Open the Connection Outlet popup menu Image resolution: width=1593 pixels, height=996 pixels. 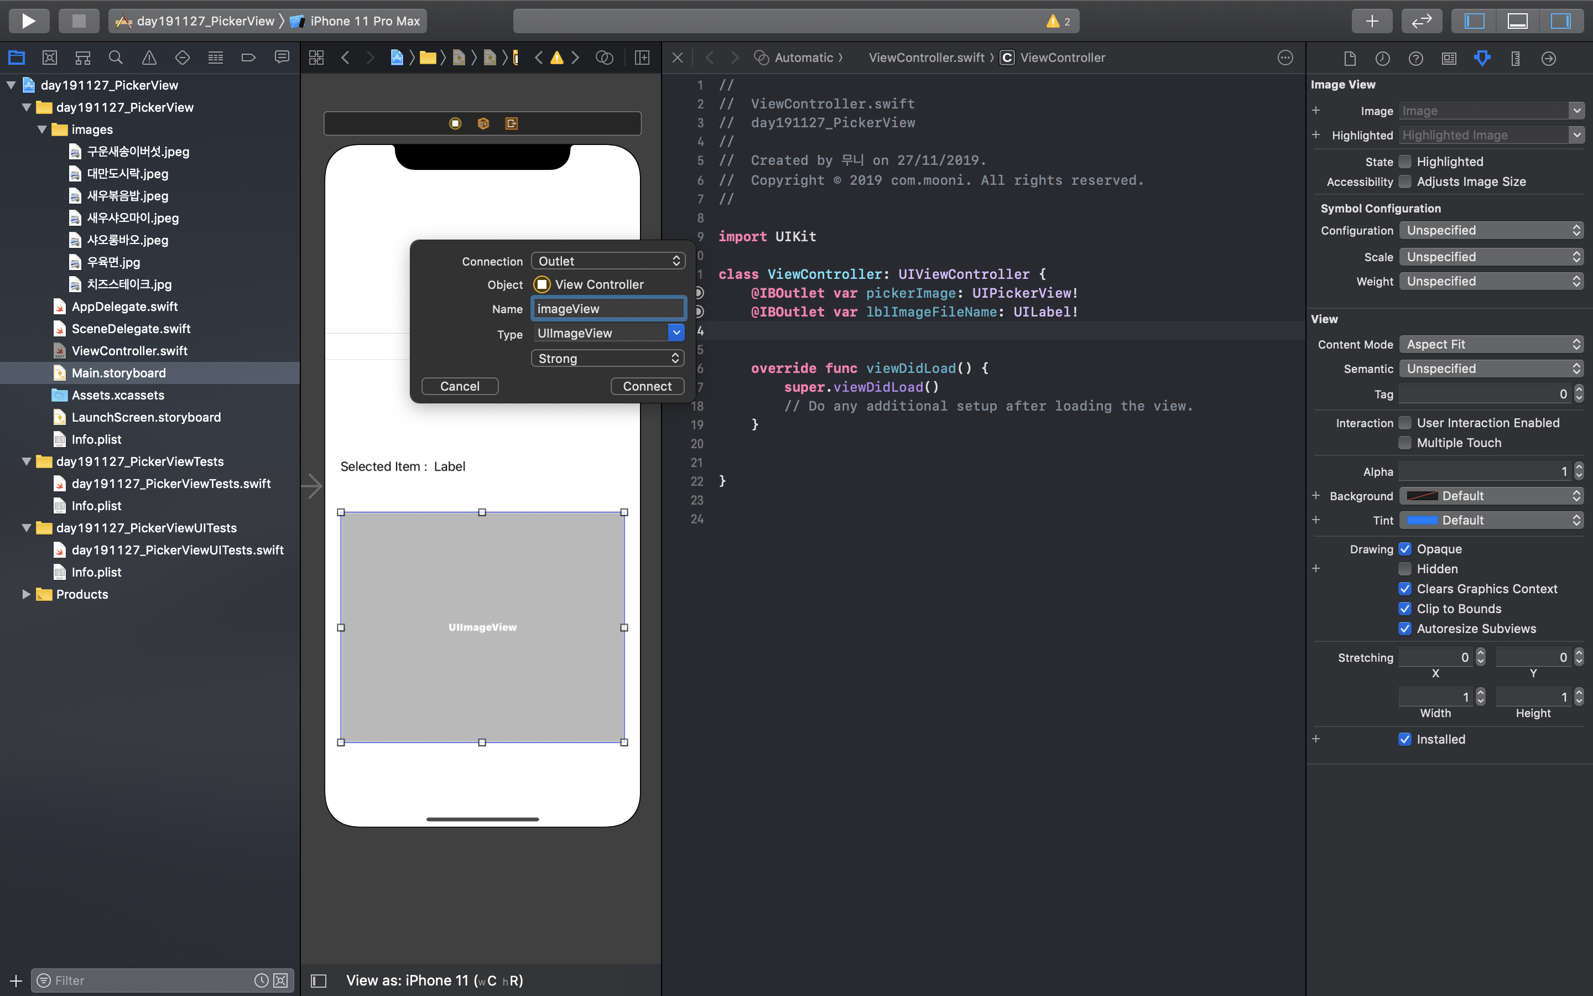coord(607,261)
